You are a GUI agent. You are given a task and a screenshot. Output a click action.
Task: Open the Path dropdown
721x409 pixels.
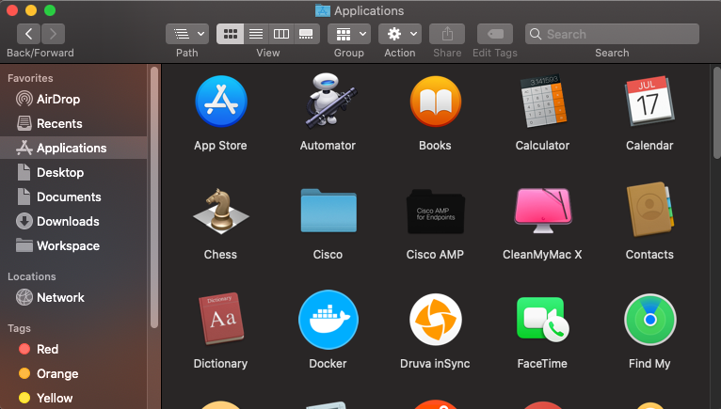(x=187, y=34)
